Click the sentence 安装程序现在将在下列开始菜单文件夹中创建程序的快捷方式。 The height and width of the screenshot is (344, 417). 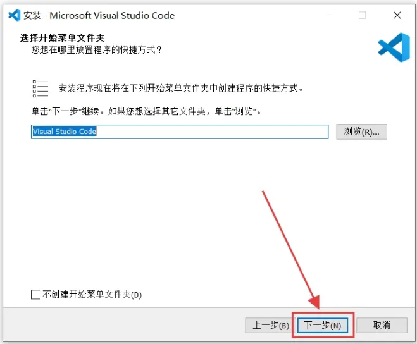click(180, 88)
